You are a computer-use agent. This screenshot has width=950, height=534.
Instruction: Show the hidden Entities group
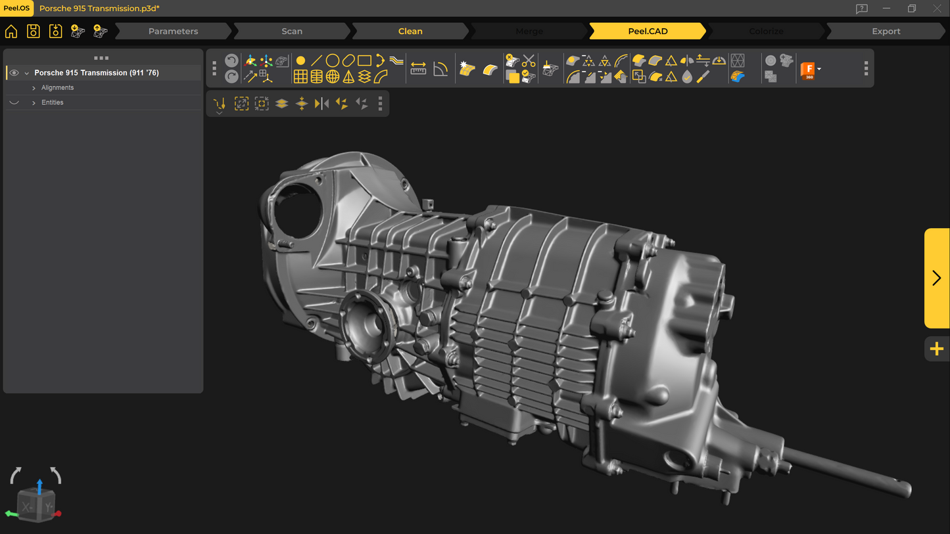coord(14,102)
